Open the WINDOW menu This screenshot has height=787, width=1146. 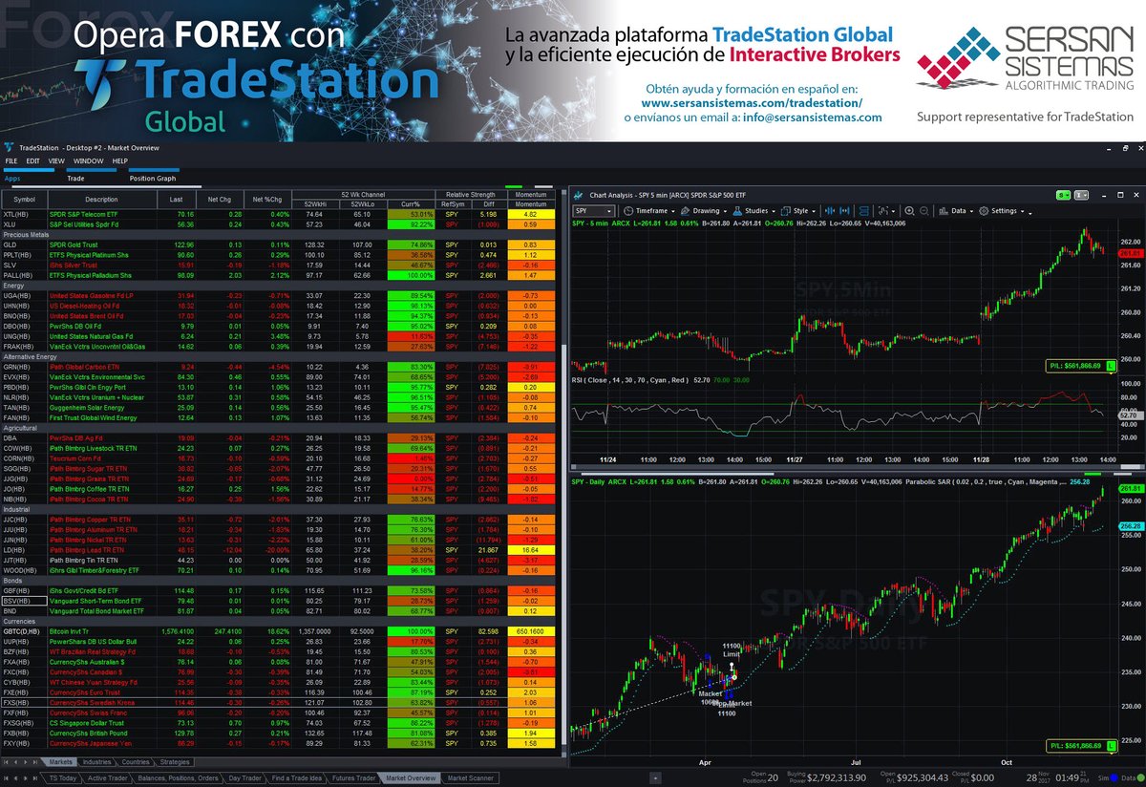coord(88,160)
